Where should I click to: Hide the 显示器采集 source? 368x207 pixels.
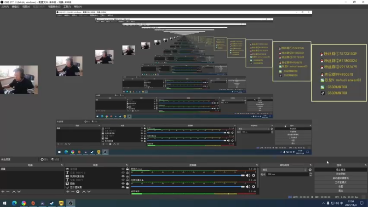(x=123, y=187)
